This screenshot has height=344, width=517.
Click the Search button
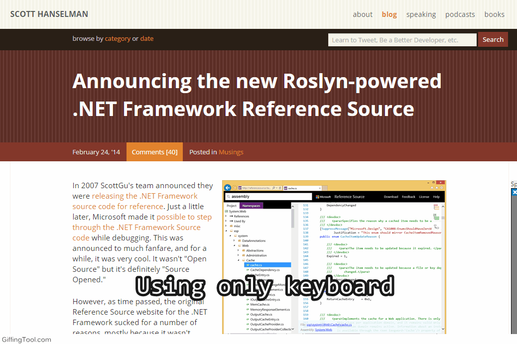[x=493, y=39]
